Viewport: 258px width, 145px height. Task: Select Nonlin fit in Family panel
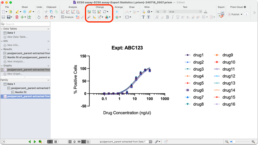21,92
